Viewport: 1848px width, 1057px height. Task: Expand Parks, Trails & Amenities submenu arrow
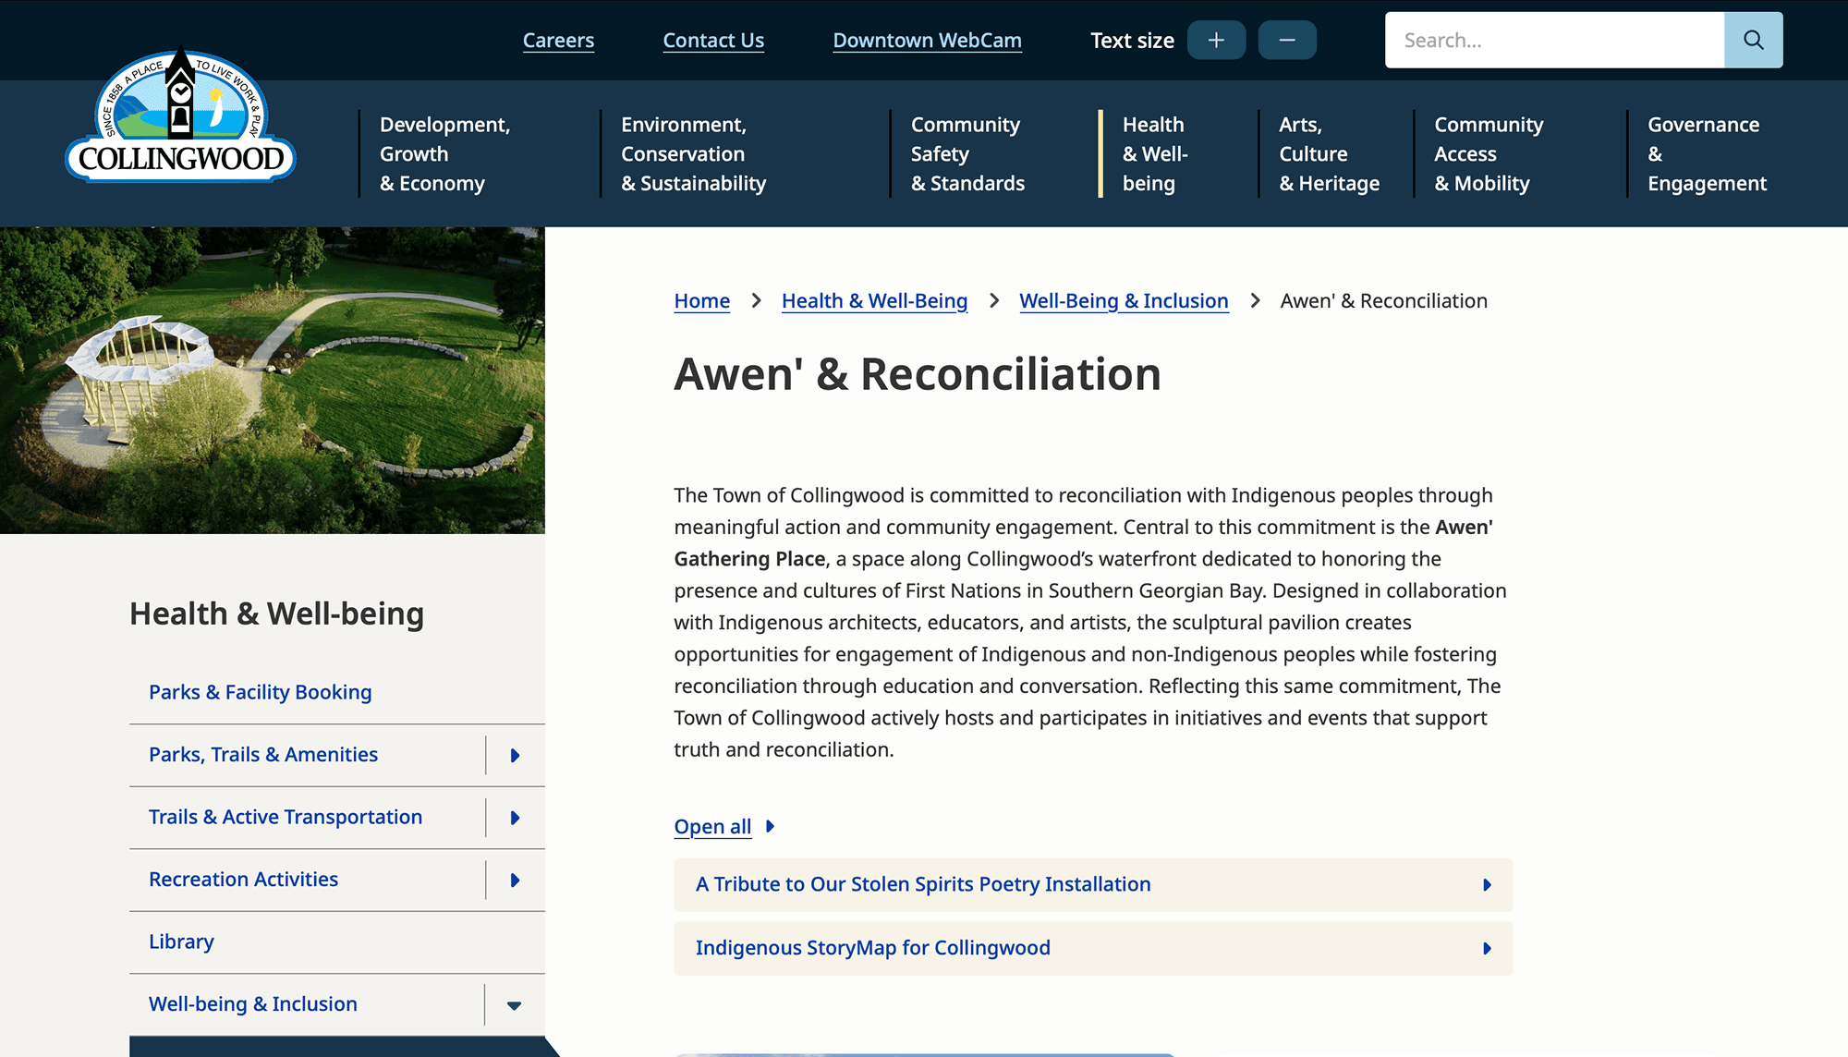(x=515, y=756)
